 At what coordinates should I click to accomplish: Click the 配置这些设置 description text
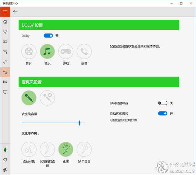pos(135,46)
